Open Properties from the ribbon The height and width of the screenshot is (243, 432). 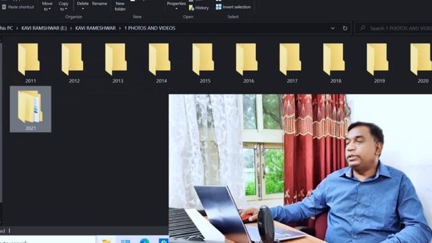176,3
